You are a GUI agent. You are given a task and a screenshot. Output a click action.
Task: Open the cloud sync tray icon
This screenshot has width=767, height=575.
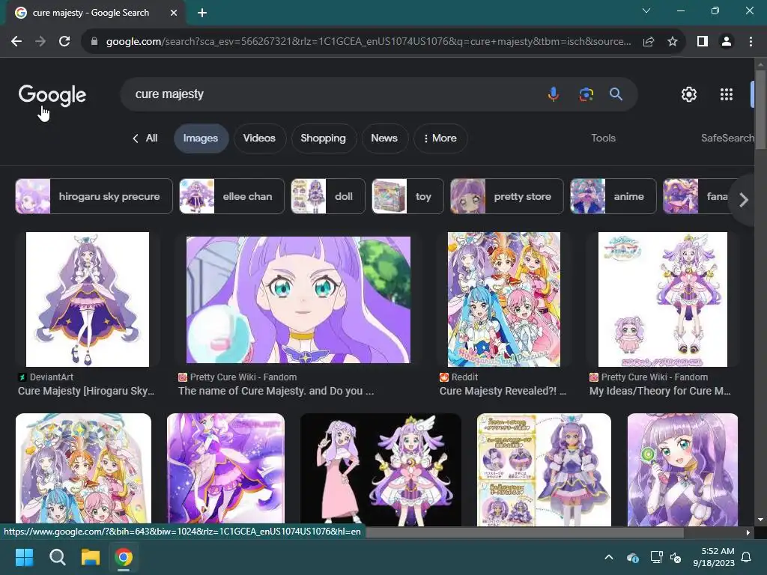point(632,557)
